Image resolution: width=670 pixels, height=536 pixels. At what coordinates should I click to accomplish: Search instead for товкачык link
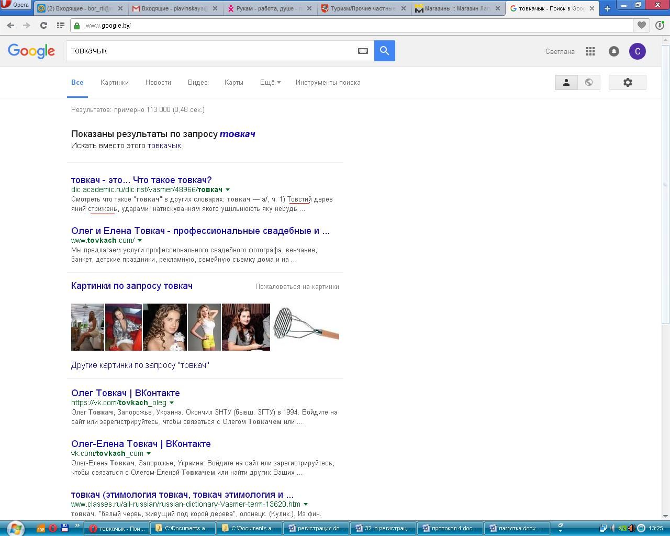[164, 146]
